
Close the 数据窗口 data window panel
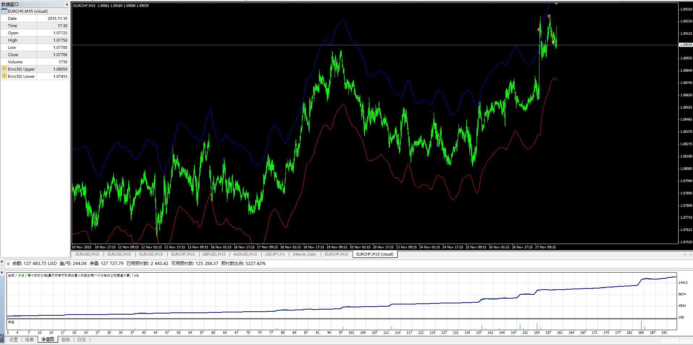tap(67, 5)
